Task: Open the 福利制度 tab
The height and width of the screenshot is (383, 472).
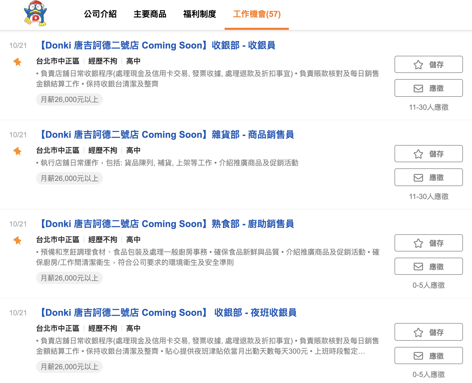Action: tap(200, 14)
